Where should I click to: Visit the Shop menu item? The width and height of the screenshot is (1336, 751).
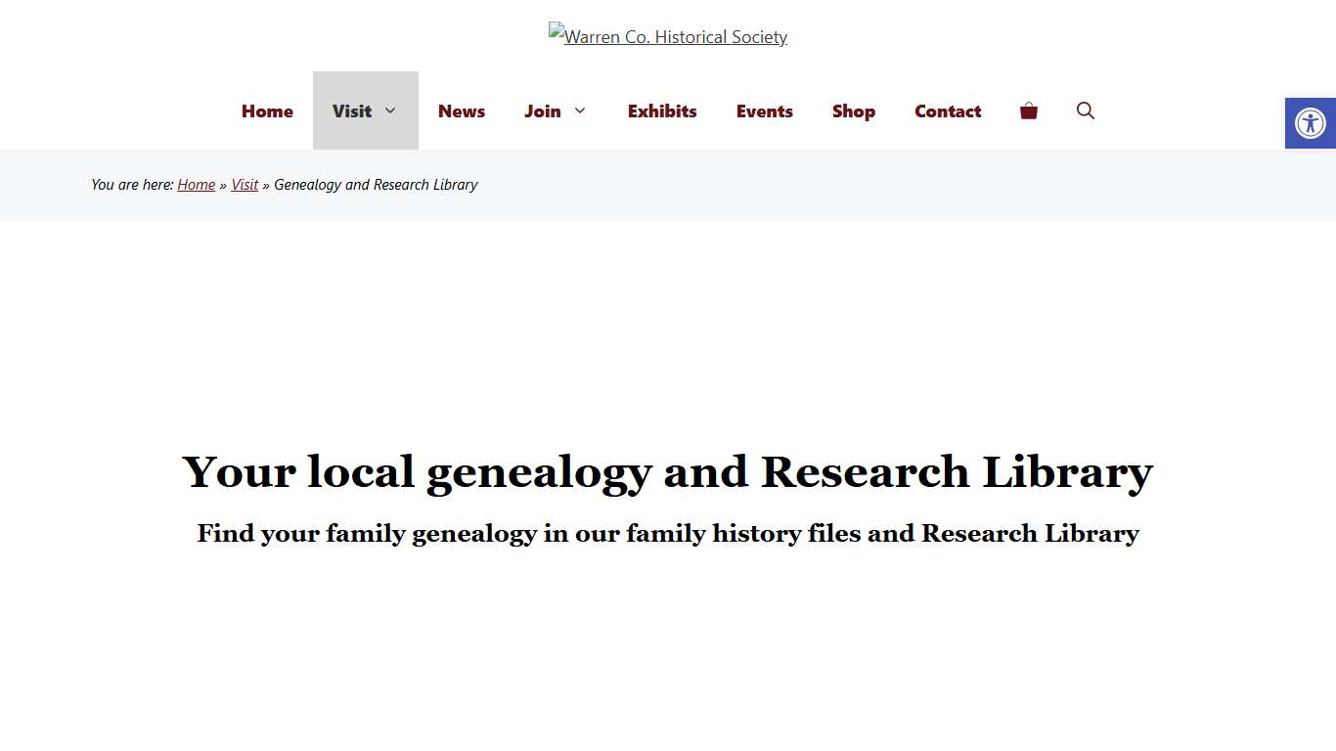point(853,110)
